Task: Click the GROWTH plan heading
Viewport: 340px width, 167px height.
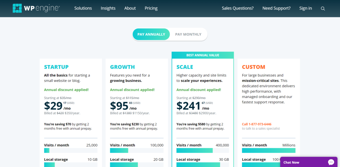Action: [x=122, y=67]
